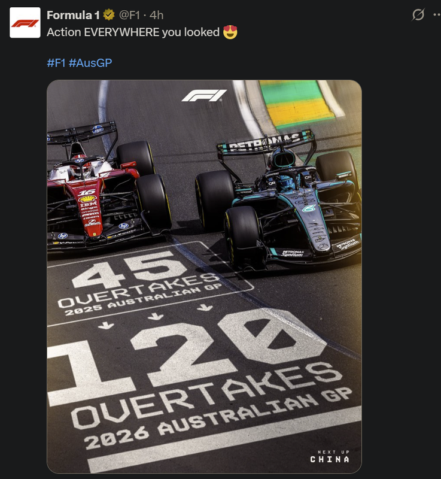This screenshot has height=479, width=441.
Task: Follow the #F1 hashtag
Action: (x=56, y=63)
